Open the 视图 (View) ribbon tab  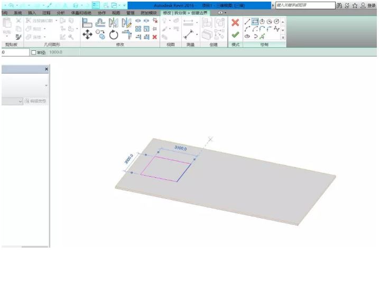tap(116, 12)
